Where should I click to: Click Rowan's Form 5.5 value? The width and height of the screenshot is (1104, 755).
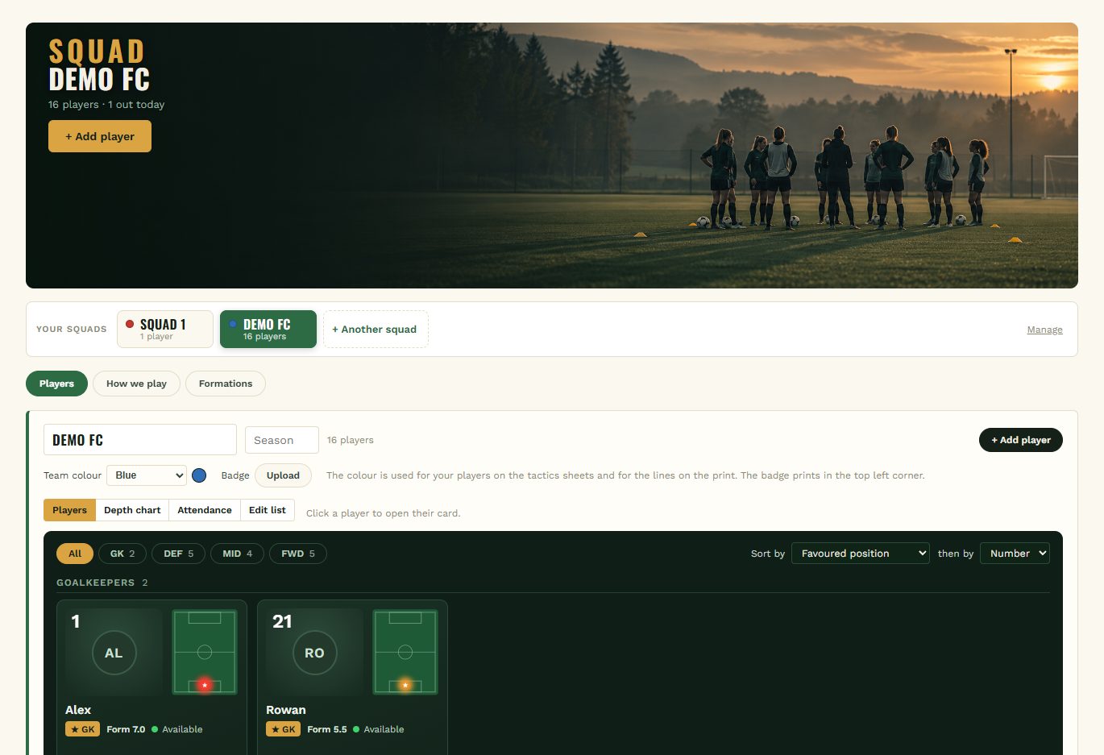pyautogui.click(x=327, y=729)
